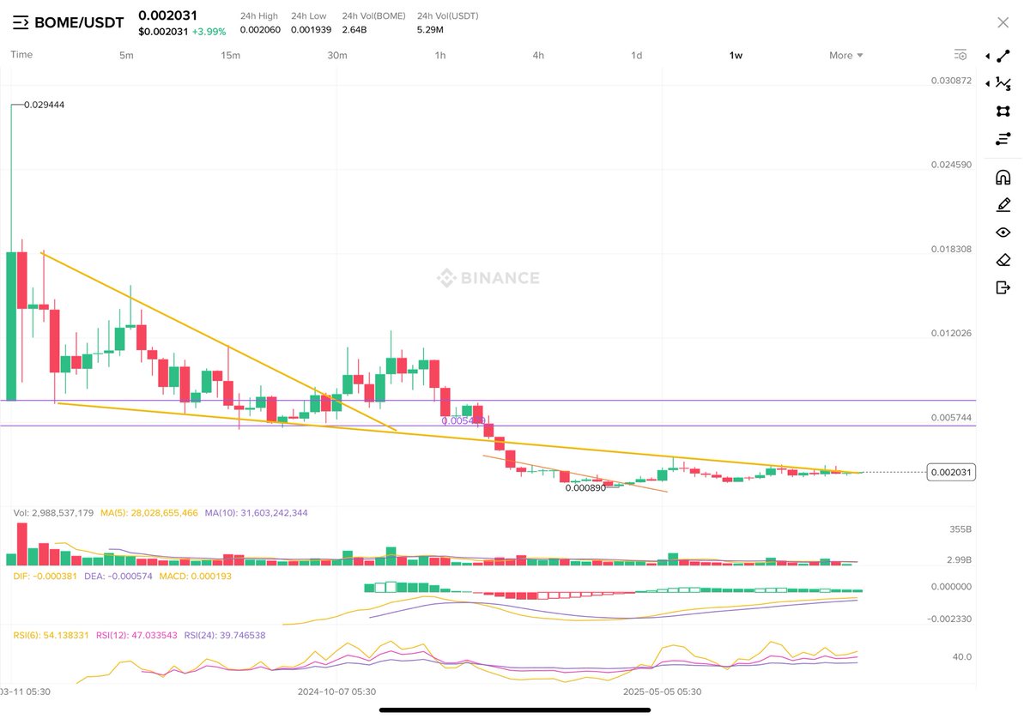The width and height of the screenshot is (1030, 719).
Task: Erase drawings with the eraser icon
Action: [x=1003, y=260]
